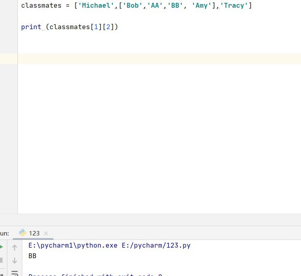Screen dimensions: 301x276
Task: Click the console path E:/pycharm/123.py
Action: 156,246
